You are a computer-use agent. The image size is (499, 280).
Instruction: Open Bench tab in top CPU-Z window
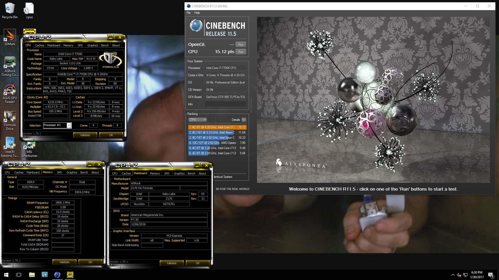pyautogui.click(x=105, y=45)
